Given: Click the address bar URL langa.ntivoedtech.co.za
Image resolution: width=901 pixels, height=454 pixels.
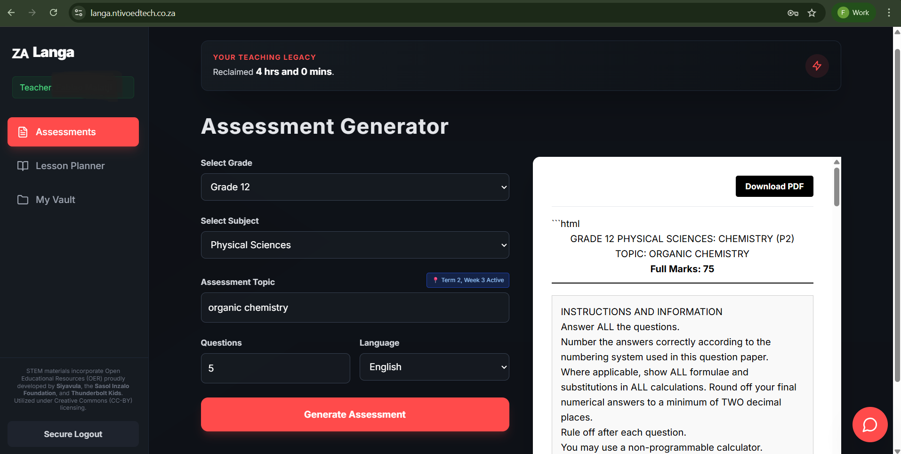Looking at the screenshot, I should click(133, 13).
